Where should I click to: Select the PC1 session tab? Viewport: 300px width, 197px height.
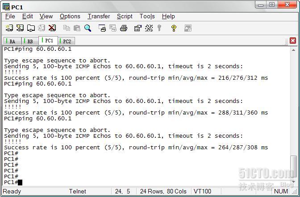(48, 41)
